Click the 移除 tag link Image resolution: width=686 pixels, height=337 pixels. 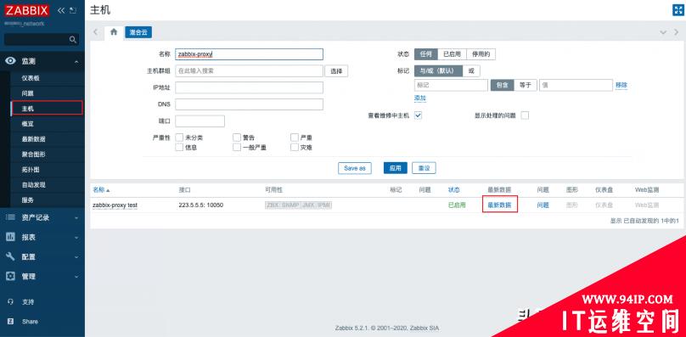(621, 86)
